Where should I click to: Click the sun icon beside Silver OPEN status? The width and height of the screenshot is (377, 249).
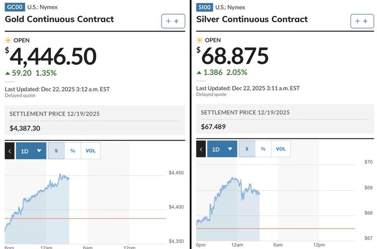199,40
